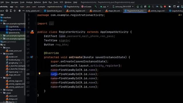183x103 pixels.
Task: Click the override gutter icon on line 16
Action: coord(32,57)
